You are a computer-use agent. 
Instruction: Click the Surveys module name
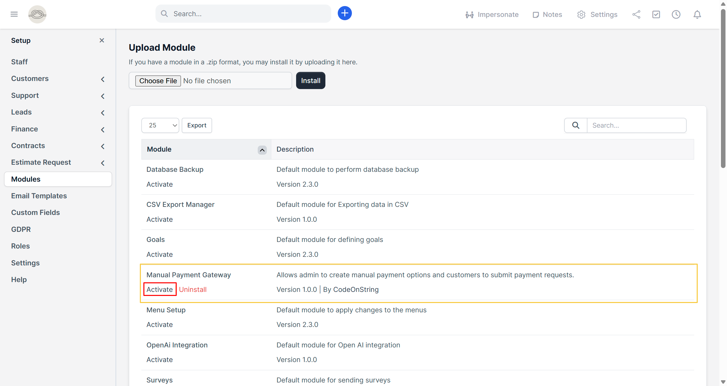pyautogui.click(x=160, y=380)
